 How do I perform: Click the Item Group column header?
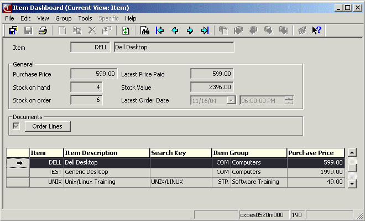[x=249, y=153]
